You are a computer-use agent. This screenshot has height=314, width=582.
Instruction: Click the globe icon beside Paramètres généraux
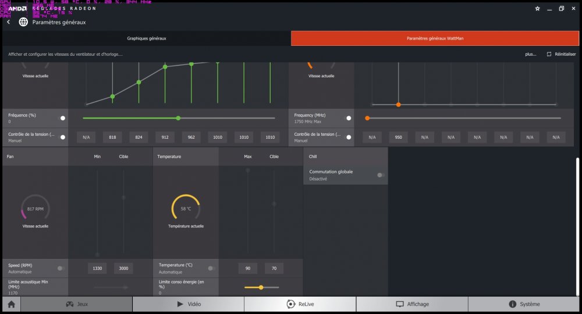23,22
